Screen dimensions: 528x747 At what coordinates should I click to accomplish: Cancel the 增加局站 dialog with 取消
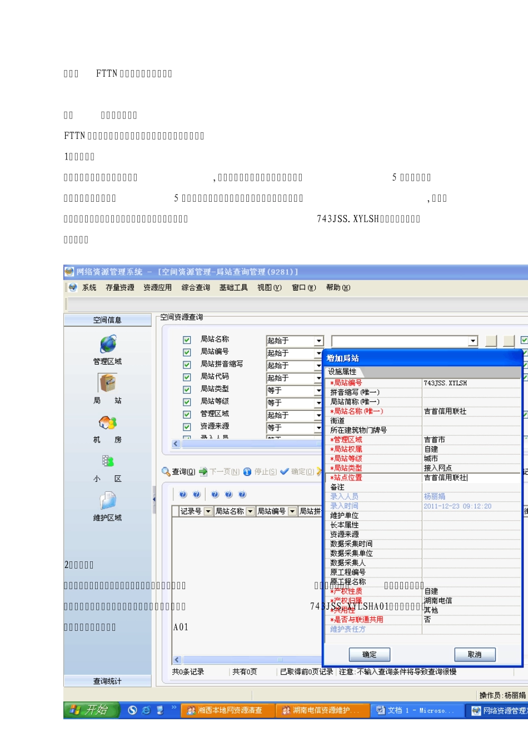coord(475,655)
